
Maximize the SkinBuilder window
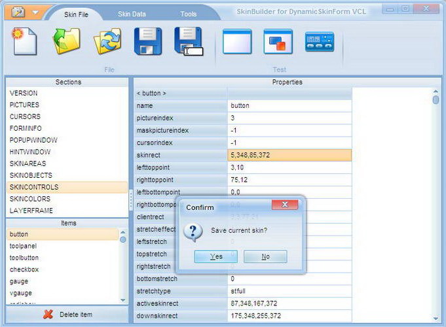click(x=405, y=9)
